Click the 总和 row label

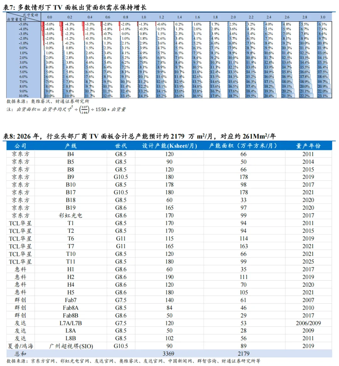coord(20,354)
